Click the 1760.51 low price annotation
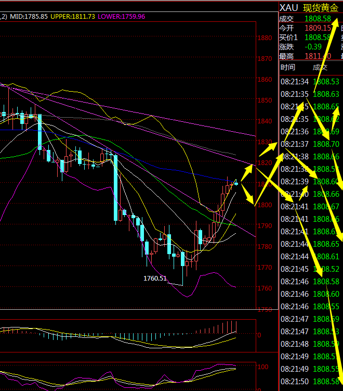 pos(155,279)
